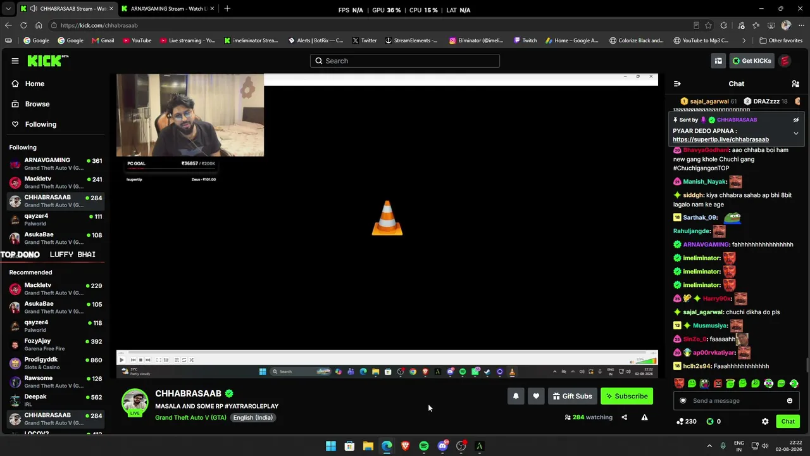The height and width of the screenshot is (456, 810).
Task: Expand the bookmarks overflow chevron
Action: 744,41
